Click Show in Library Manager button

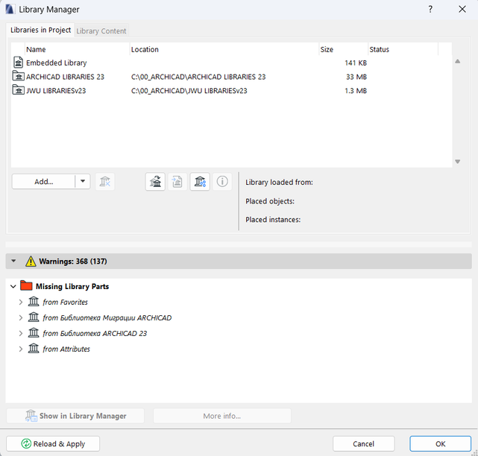(x=75, y=416)
